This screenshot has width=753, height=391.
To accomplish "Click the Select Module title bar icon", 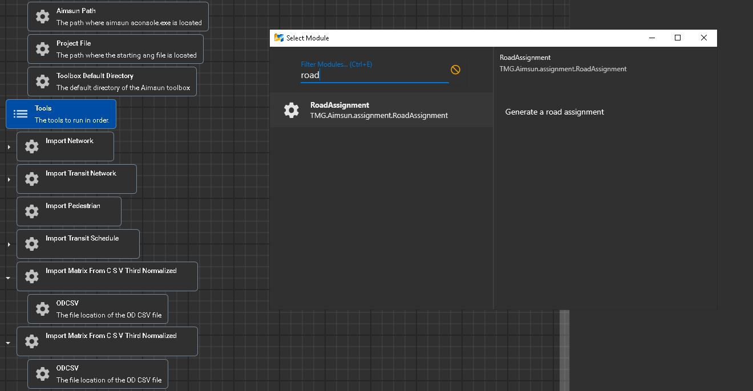I will click(x=279, y=38).
